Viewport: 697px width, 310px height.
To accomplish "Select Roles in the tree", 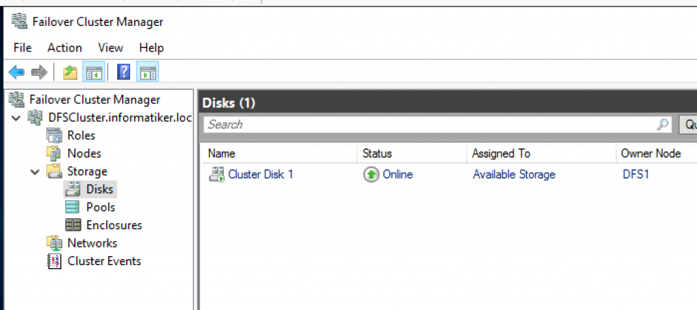I will pyautogui.click(x=82, y=135).
